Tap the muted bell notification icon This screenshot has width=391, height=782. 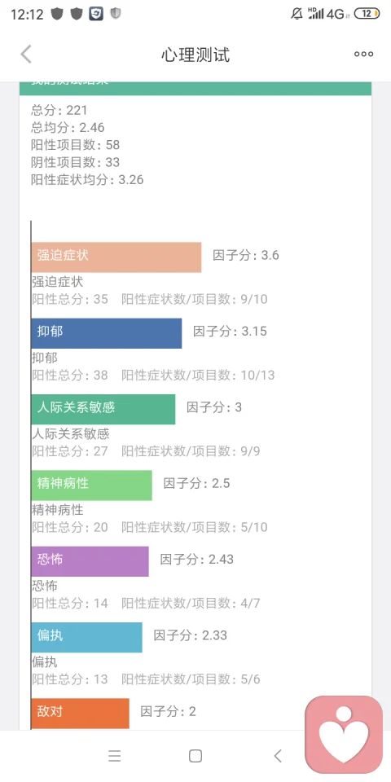click(x=297, y=14)
